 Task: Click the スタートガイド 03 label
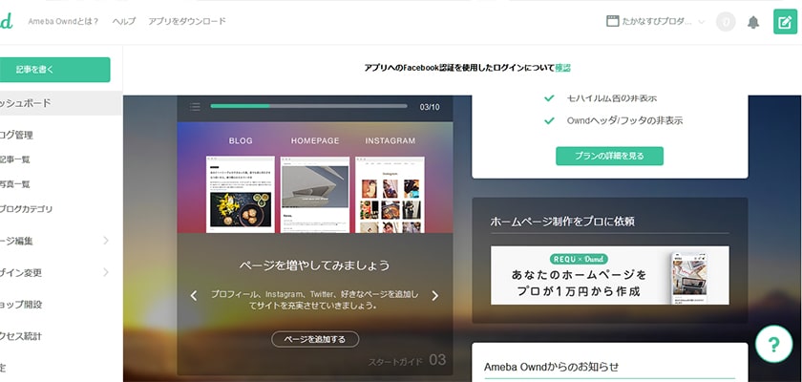click(x=407, y=361)
